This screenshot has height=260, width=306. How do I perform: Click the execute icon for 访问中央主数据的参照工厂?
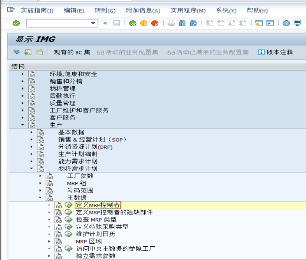pos(69,249)
